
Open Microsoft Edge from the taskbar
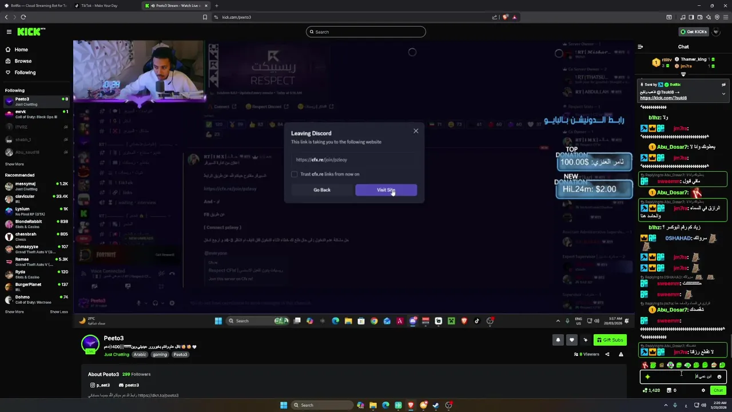click(x=385, y=405)
